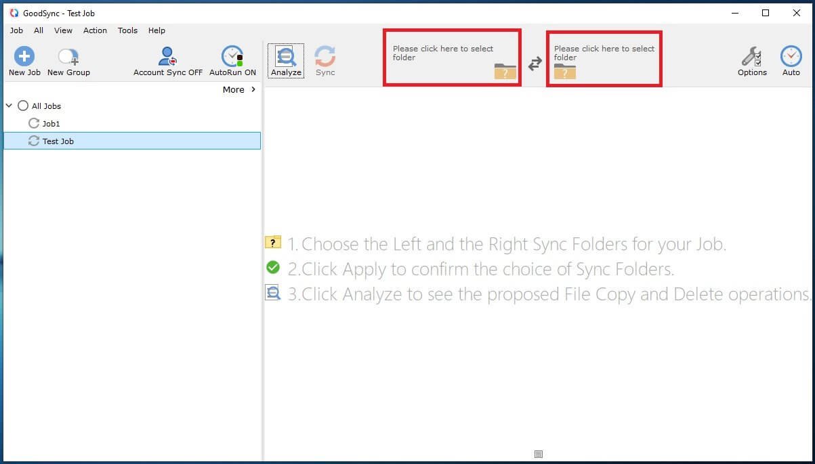The image size is (815, 464).
Task: Select the All Jobs circle indicator
Action: click(23, 106)
